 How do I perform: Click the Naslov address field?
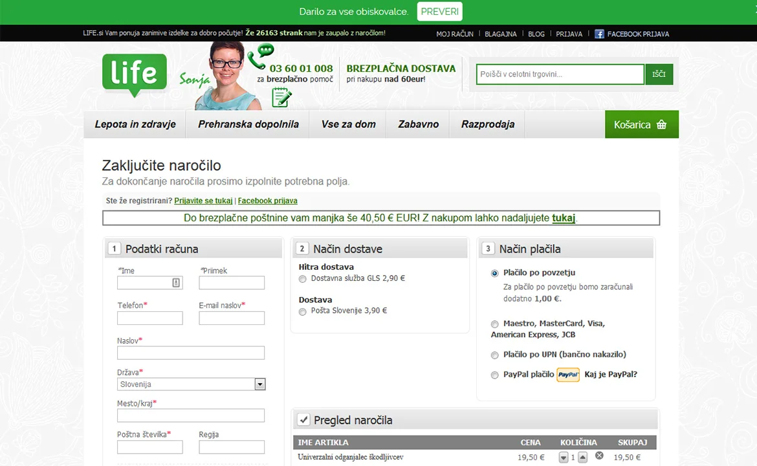click(191, 353)
